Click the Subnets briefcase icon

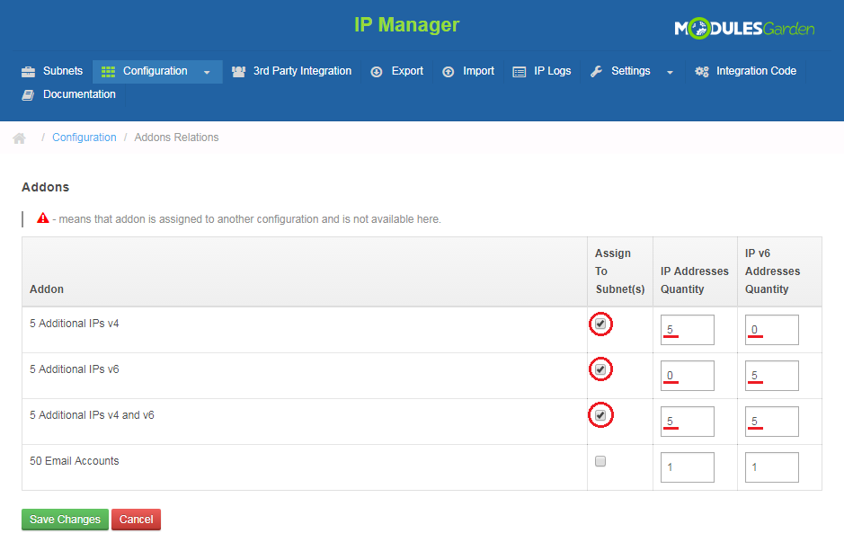pos(28,72)
